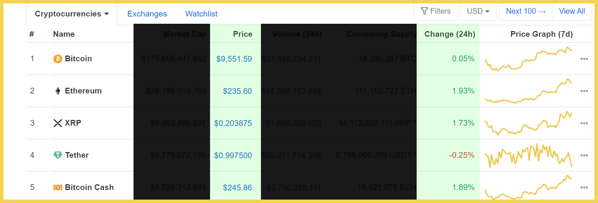This screenshot has height=203, width=598.
Task: Open the USD currency dropdown
Action: 478,11
